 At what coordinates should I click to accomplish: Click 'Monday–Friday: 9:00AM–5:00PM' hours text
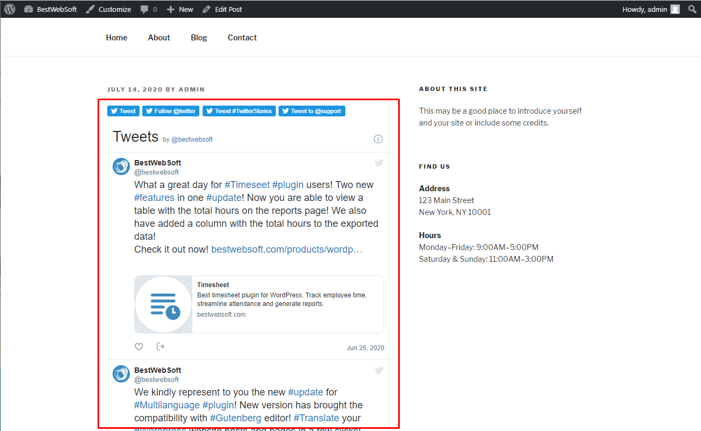479,247
